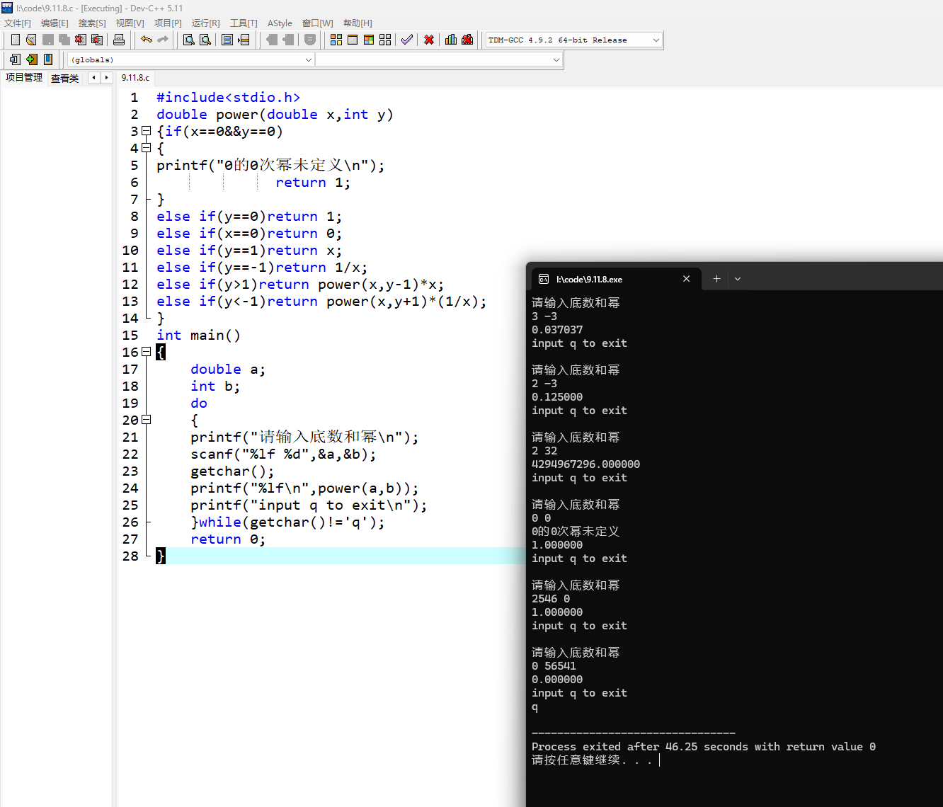Screen dimensions: 943x807
Task: Open the 搜索[S] menu
Action: pyautogui.click(x=92, y=23)
